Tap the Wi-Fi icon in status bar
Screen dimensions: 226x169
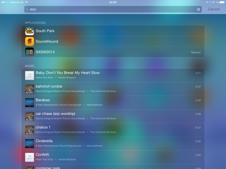point(26,2)
